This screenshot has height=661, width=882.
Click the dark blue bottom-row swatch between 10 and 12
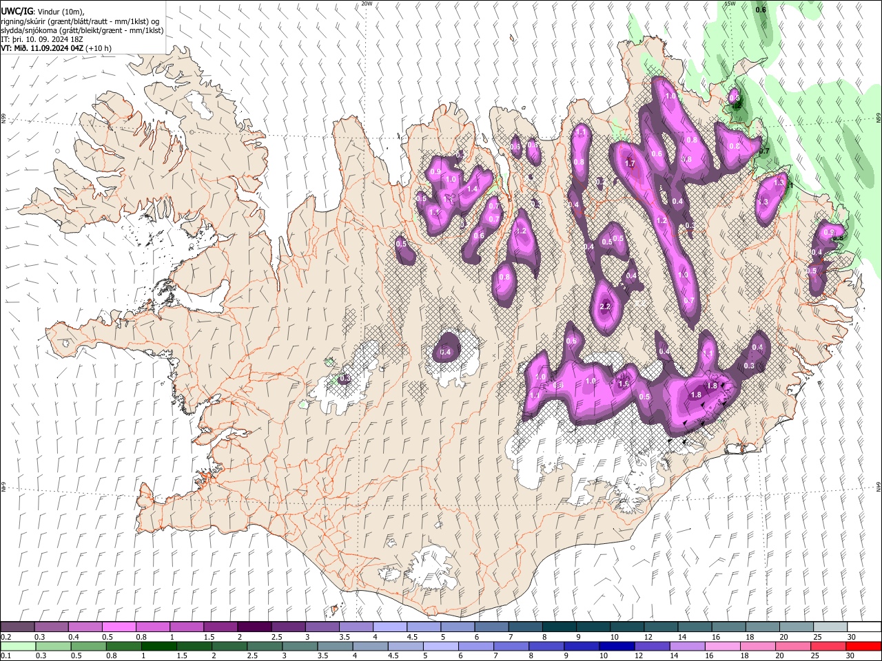click(x=616, y=647)
